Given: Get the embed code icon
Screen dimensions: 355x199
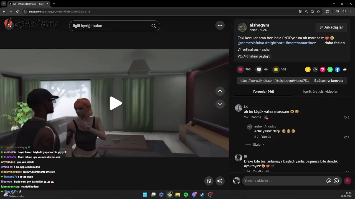Looking at the screenshot, I should [x=315, y=70].
